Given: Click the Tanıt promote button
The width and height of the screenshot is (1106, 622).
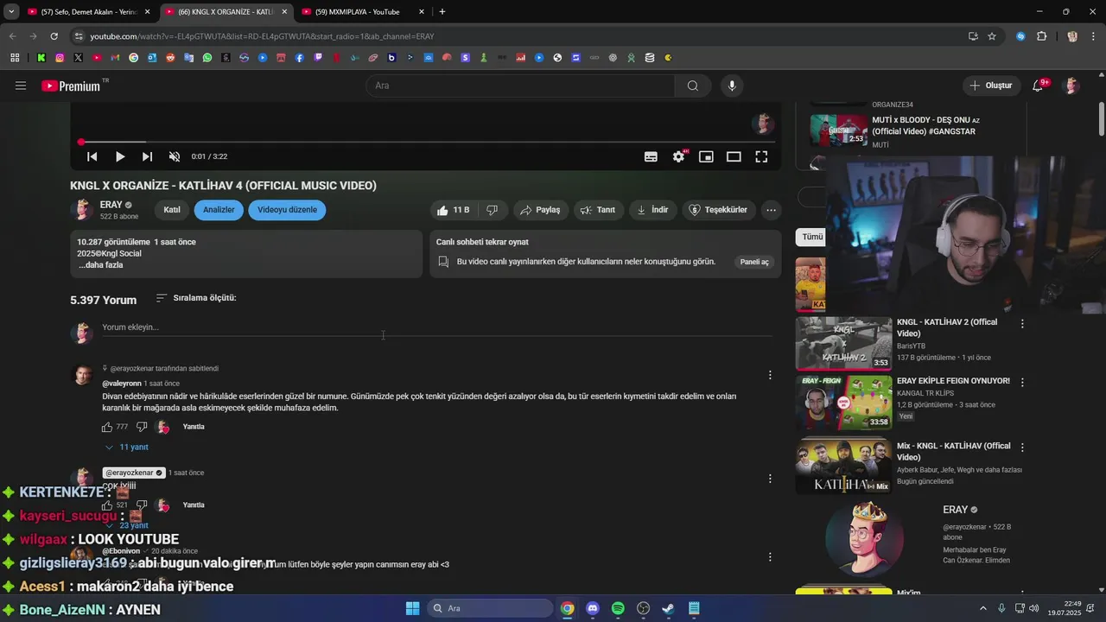Looking at the screenshot, I should tap(598, 210).
